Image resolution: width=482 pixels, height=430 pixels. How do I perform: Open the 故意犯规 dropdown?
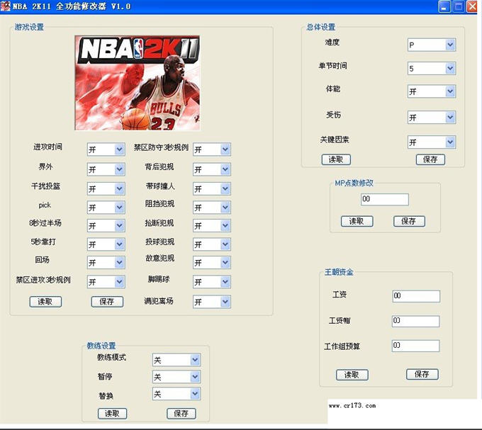click(x=212, y=263)
